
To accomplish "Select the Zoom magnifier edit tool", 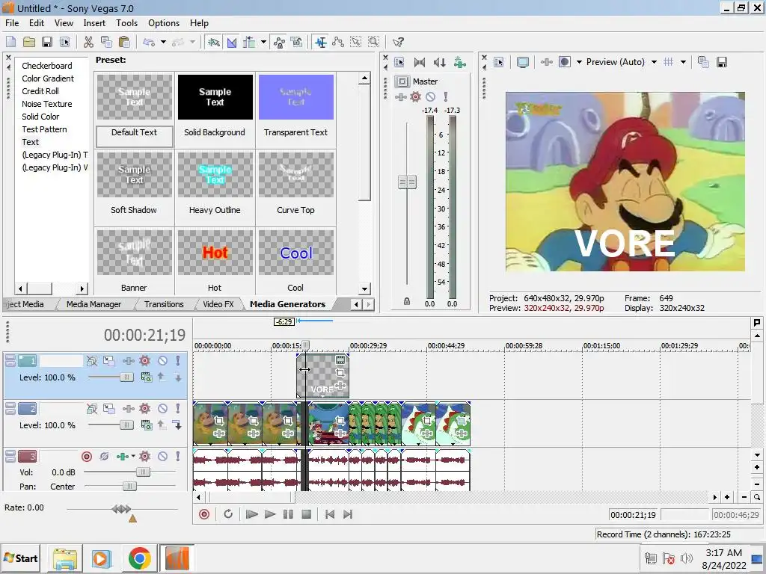I will 374,42.
